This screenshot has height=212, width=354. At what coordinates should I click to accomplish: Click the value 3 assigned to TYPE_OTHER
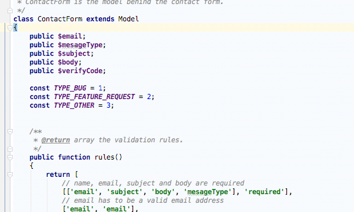[x=108, y=105]
